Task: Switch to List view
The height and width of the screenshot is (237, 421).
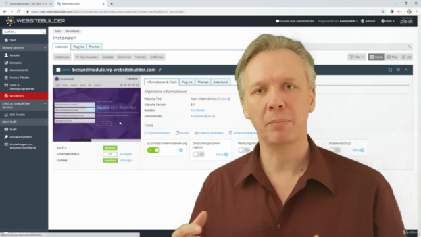Action: point(407,57)
